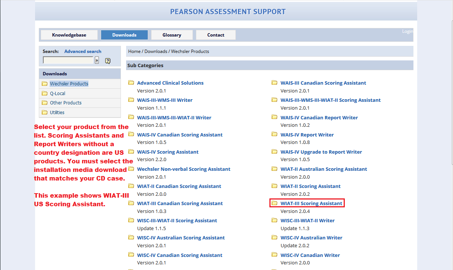Open WAIS-III-WMS-III Writer category
Viewport: 453px width, 270px height.
coord(165,100)
